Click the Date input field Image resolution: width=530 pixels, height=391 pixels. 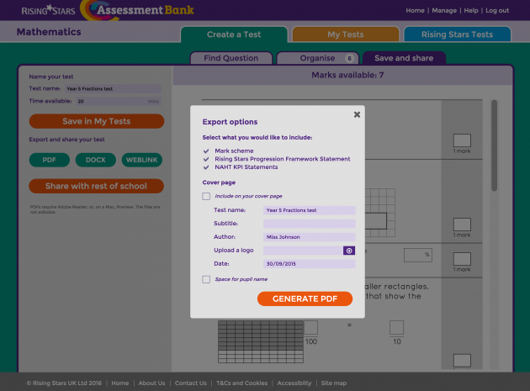pos(310,264)
